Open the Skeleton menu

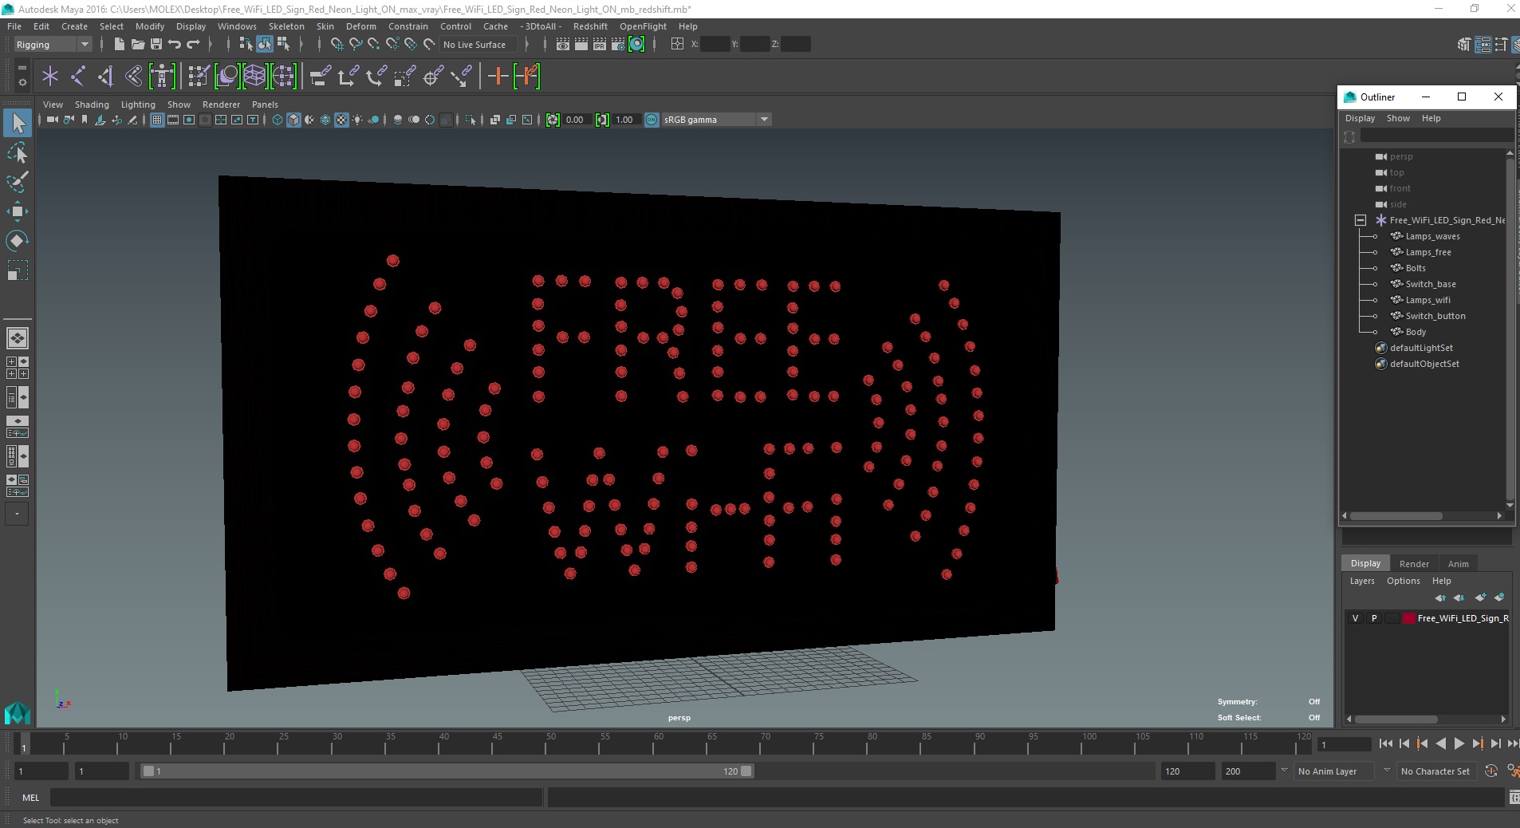tap(286, 26)
